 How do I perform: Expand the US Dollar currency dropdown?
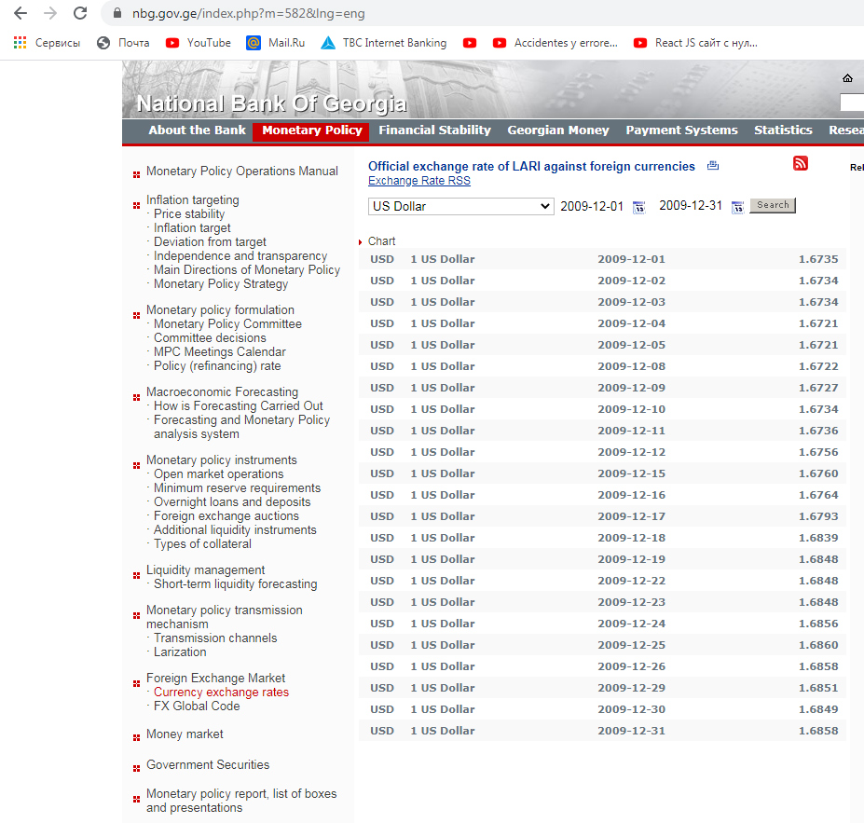461,206
